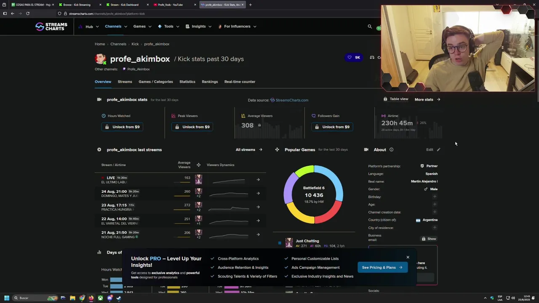This screenshot has height=303, width=539.
Task: Close the Unlock PRO banner
Action: tap(408, 257)
